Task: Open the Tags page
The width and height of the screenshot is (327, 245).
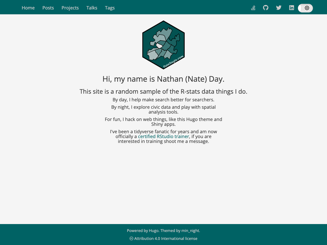Action: [110, 8]
